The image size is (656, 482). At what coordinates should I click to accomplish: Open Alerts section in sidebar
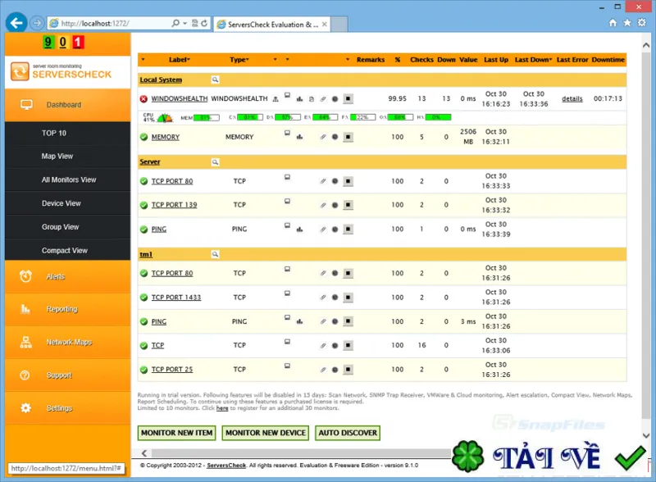point(68,276)
